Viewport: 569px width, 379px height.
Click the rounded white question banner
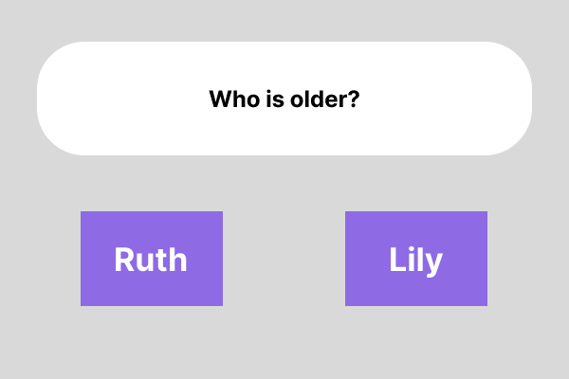tap(284, 99)
